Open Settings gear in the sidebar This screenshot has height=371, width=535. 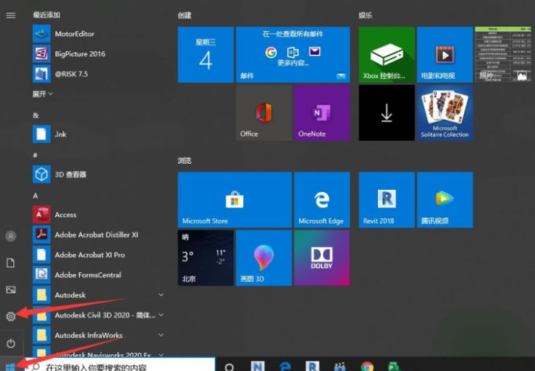point(11,316)
